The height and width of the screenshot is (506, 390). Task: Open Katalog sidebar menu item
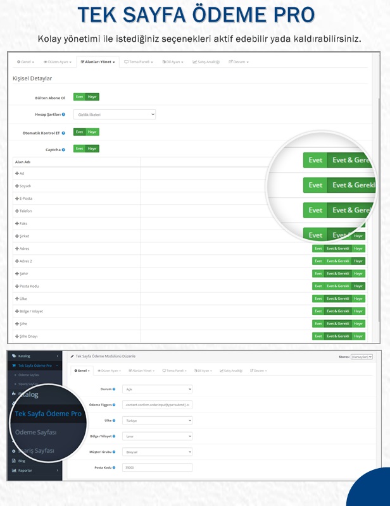coord(24,356)
